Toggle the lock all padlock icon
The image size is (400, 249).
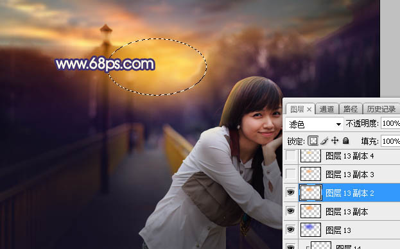coord(345,141)
